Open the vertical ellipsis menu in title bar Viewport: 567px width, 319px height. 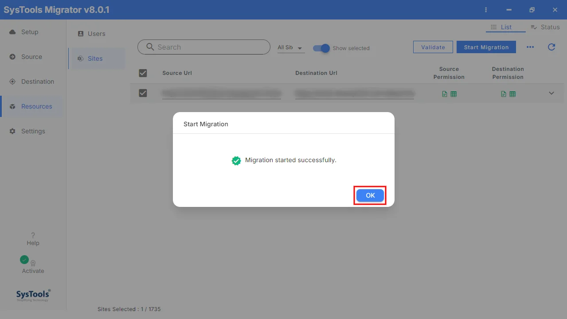click(x=486, y=10)
